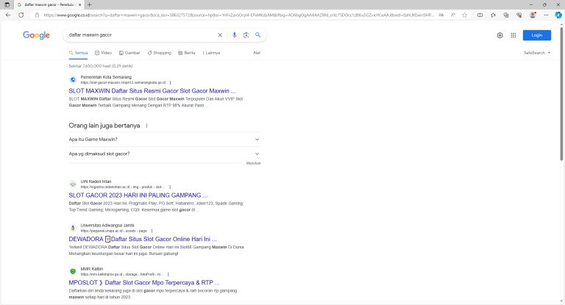Screen dimensions: 565x305
Task: Click Universitas Adiwangsa Jambi site favicon
Action: coord(73,228)
